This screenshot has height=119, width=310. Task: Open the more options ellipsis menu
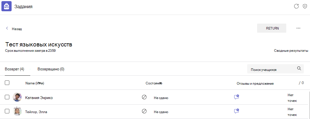tap(298, 28)
